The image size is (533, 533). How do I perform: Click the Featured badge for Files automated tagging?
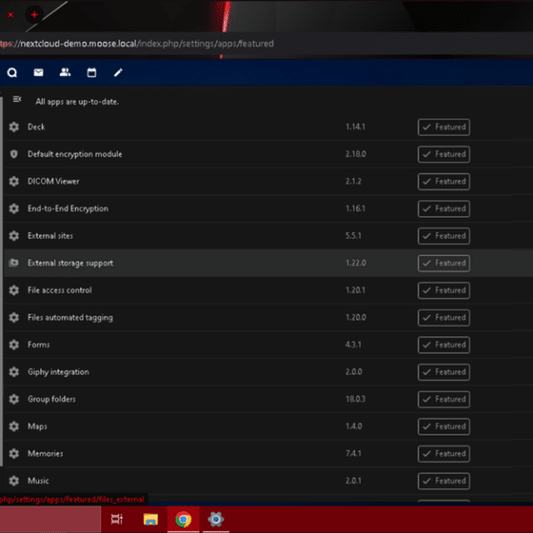(444, 317)
